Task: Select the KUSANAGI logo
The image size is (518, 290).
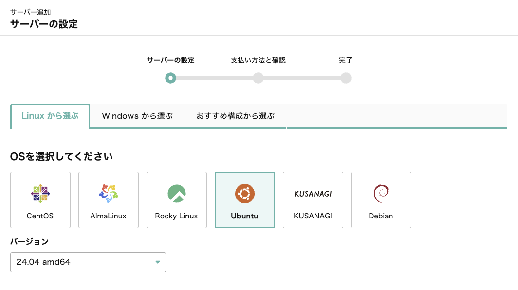Action: click(313, 194)
